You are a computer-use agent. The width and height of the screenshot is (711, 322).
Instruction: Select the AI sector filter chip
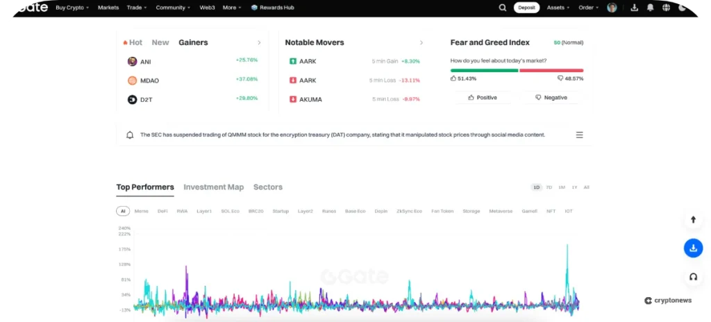click(x=123, y=212)
